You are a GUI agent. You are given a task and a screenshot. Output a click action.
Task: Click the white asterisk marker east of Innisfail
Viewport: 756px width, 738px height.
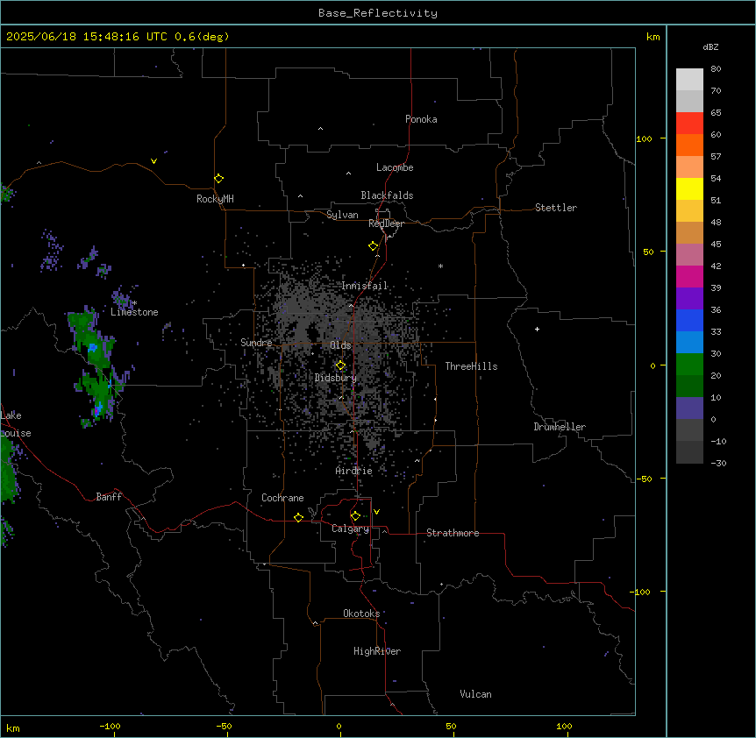pos(440,266)
